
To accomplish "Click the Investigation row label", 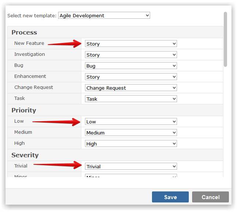I will coord(29,54).
